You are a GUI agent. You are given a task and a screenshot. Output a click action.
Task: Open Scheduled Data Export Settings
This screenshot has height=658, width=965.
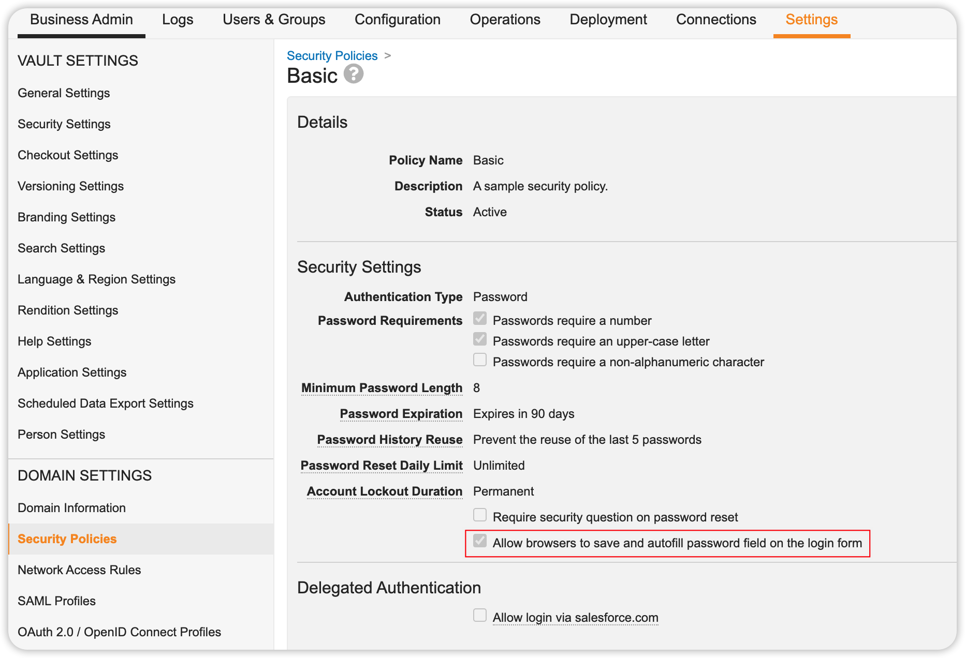coord(106,403)
